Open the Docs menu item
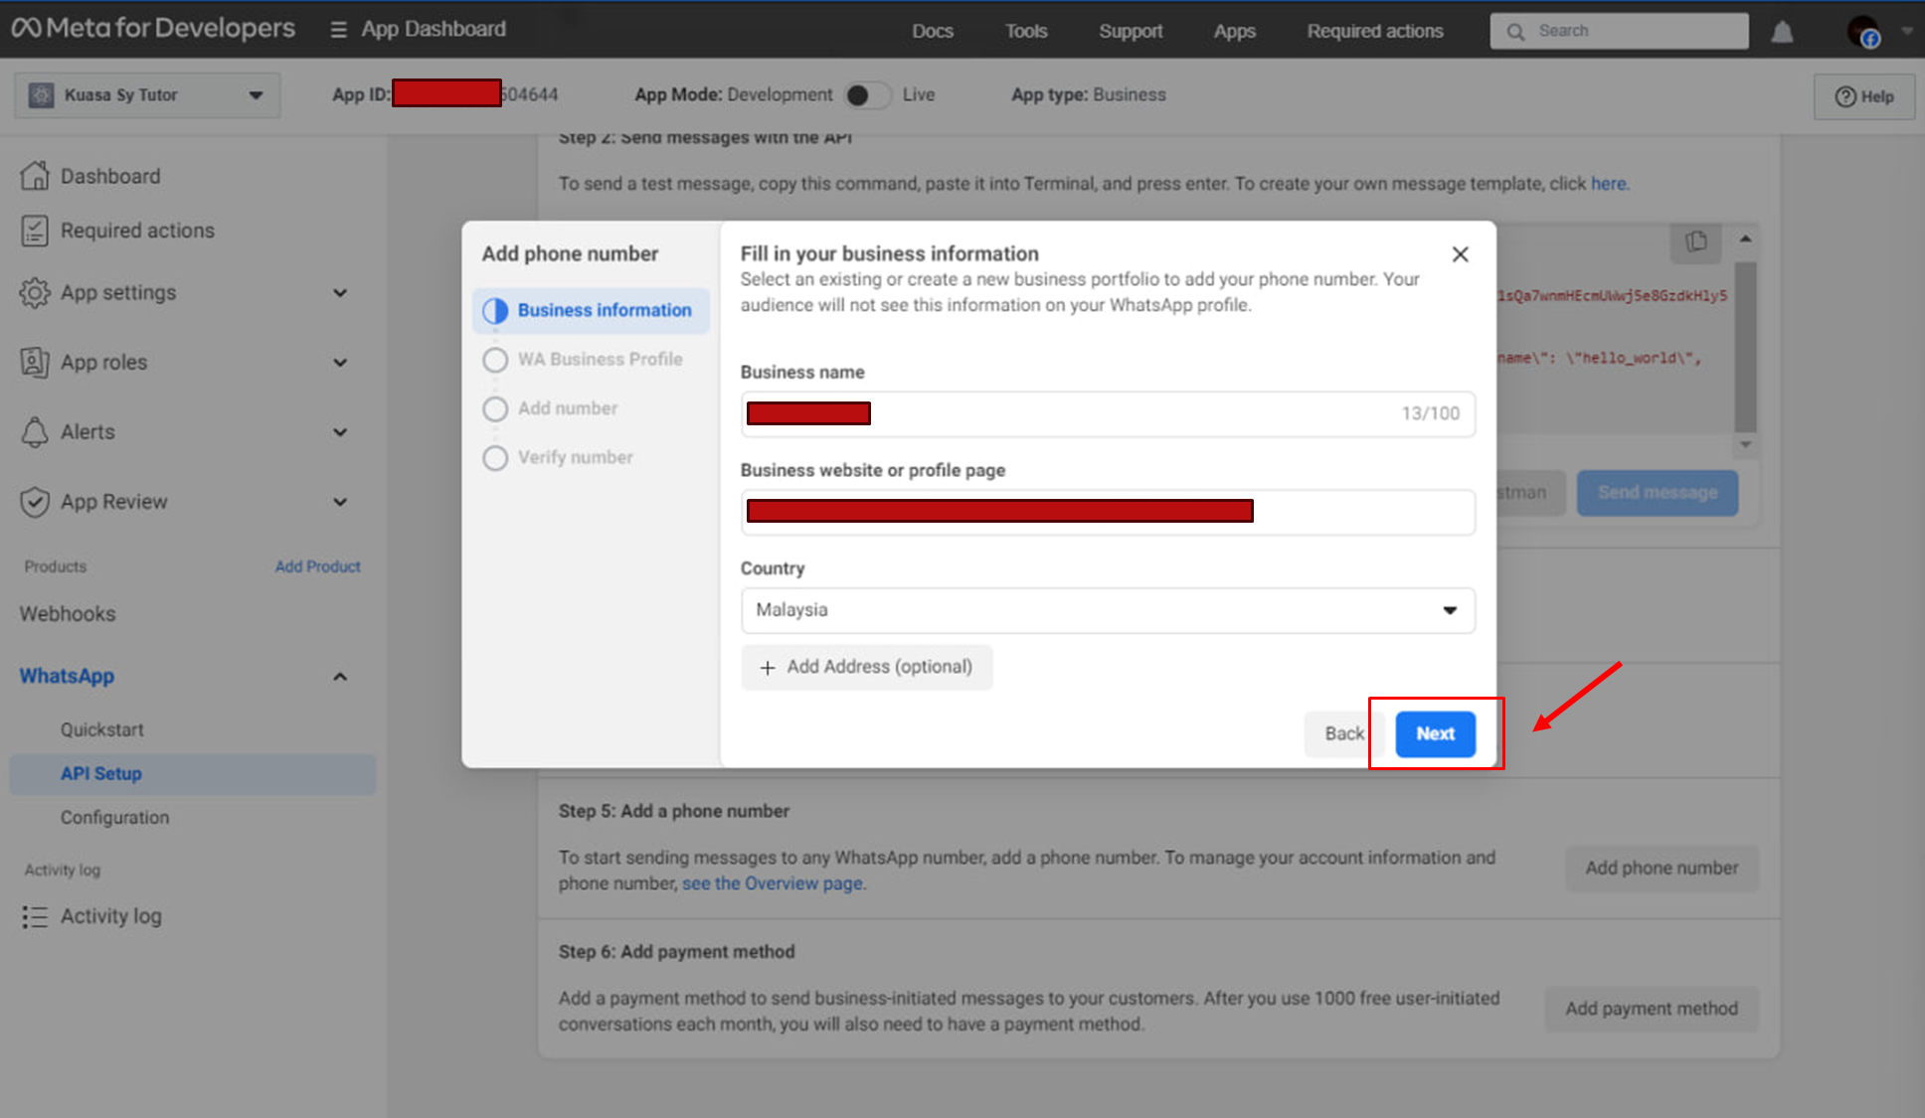1925x1118 pixels. click(x=932, y=31)
